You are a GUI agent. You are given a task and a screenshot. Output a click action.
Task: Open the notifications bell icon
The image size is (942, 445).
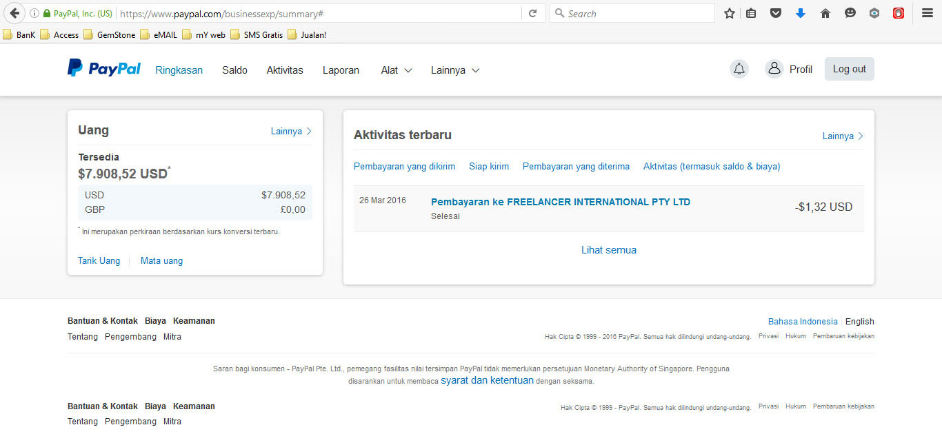click(x=739, y=69)
